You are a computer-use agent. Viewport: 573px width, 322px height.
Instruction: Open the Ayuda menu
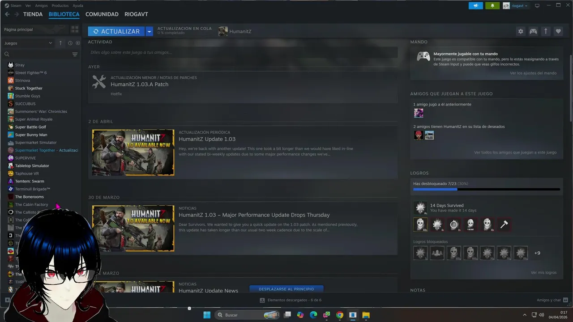(78, 6)
